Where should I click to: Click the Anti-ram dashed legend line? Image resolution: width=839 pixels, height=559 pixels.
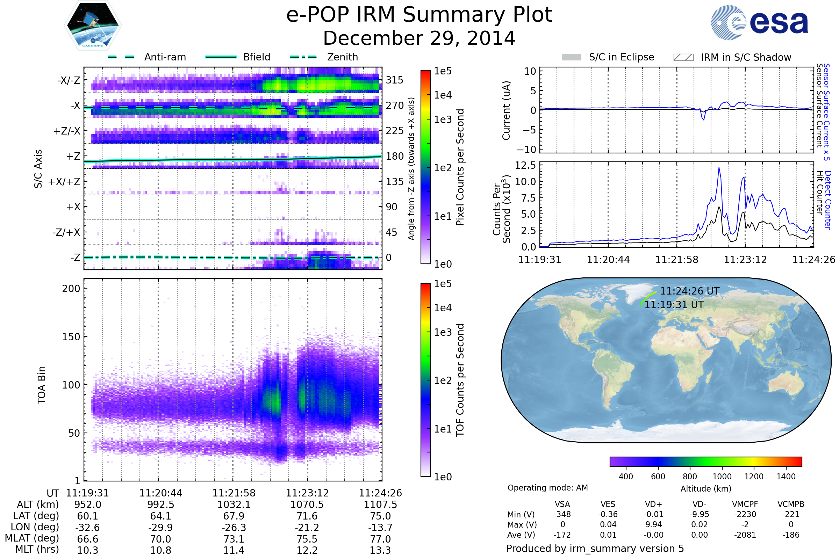point(121,57)
